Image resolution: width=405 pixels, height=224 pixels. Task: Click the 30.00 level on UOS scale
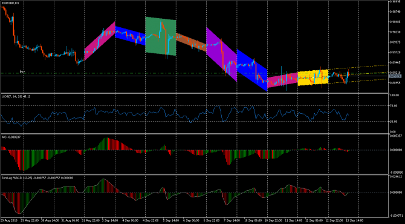tap(394, 121)
